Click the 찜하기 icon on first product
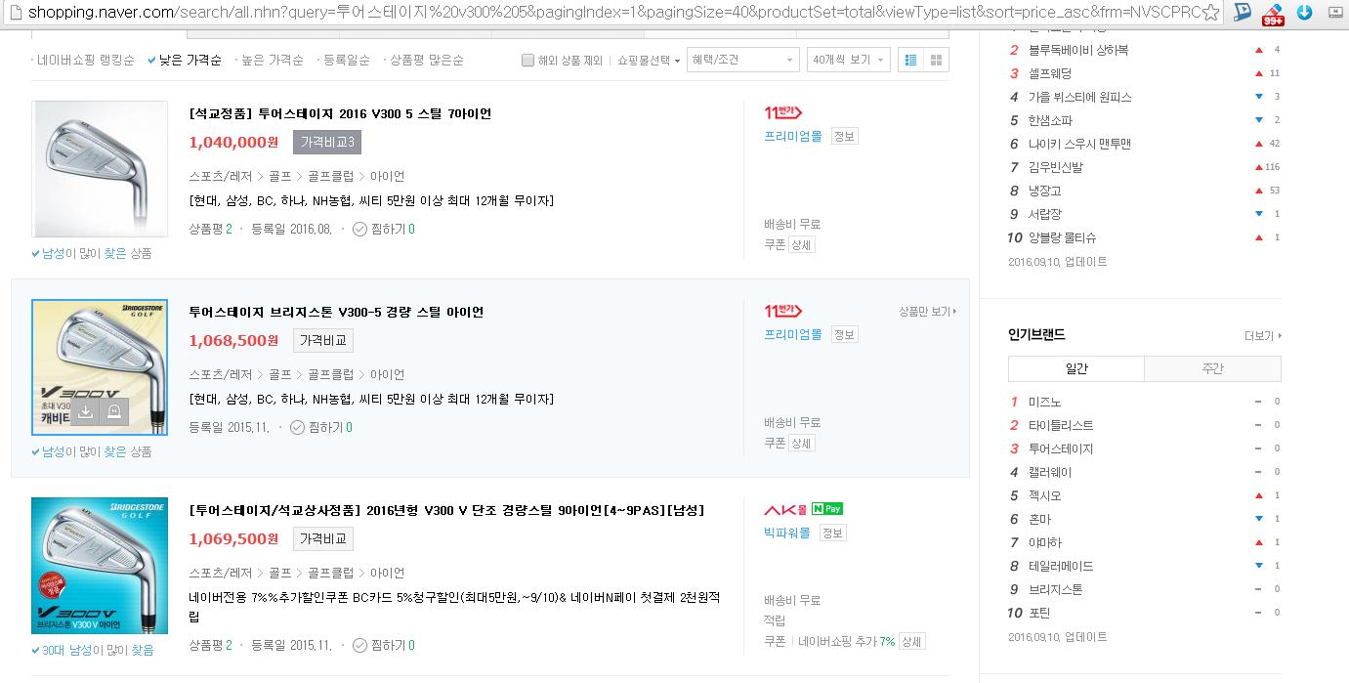This screenshot has height=683, width=1349. point(359,229)
